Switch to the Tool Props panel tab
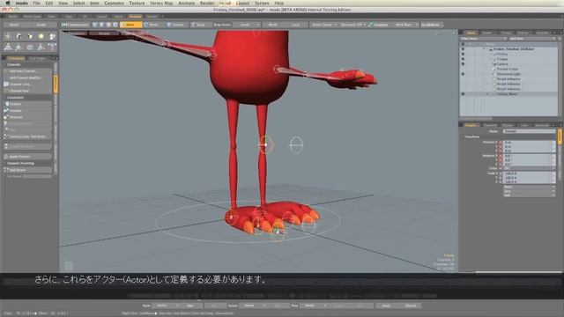564x317 pixels. 37,58
